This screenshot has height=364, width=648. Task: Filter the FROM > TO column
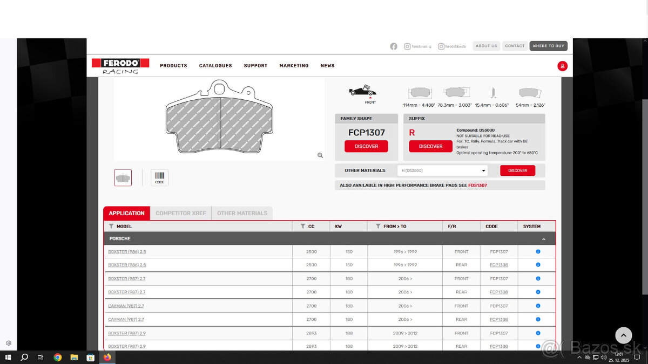(x=378, y=226)
